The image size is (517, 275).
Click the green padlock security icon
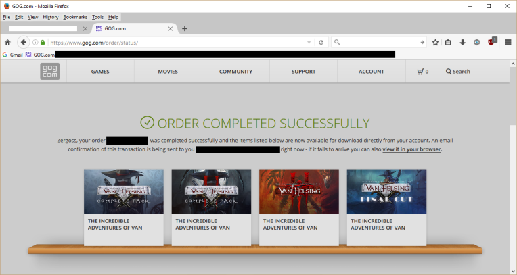[43, 42]
